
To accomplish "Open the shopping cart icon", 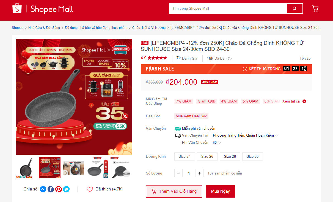I will tap(315, 9).
